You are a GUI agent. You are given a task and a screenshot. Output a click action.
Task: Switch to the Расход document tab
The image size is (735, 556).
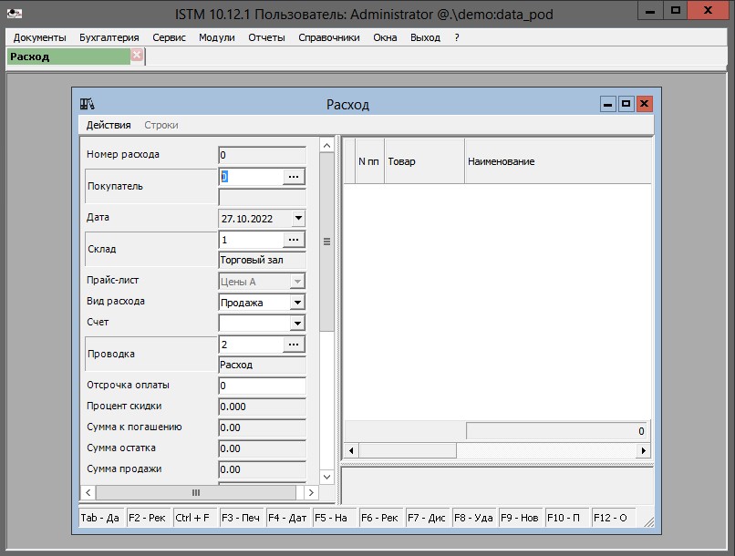coord(68,57)
